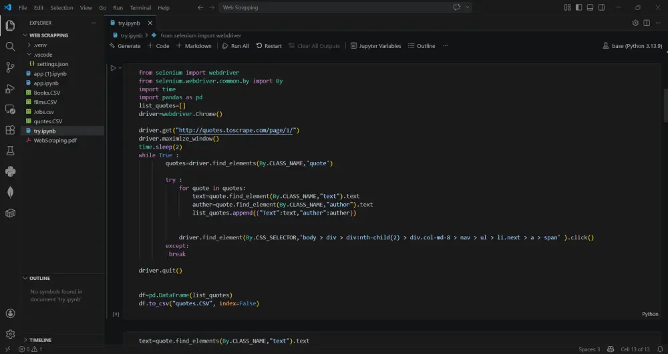Open Copilot chat icon in title bar
668x354 pixels.
(457, 7)
